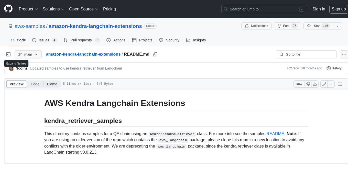Viewport: 348px width, 195px height.
Task: Click the 10 months ago timestamp
Action: [x=312, y=68]
